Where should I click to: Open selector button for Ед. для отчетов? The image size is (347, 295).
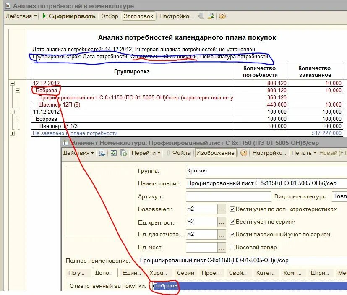coord(222,235)
